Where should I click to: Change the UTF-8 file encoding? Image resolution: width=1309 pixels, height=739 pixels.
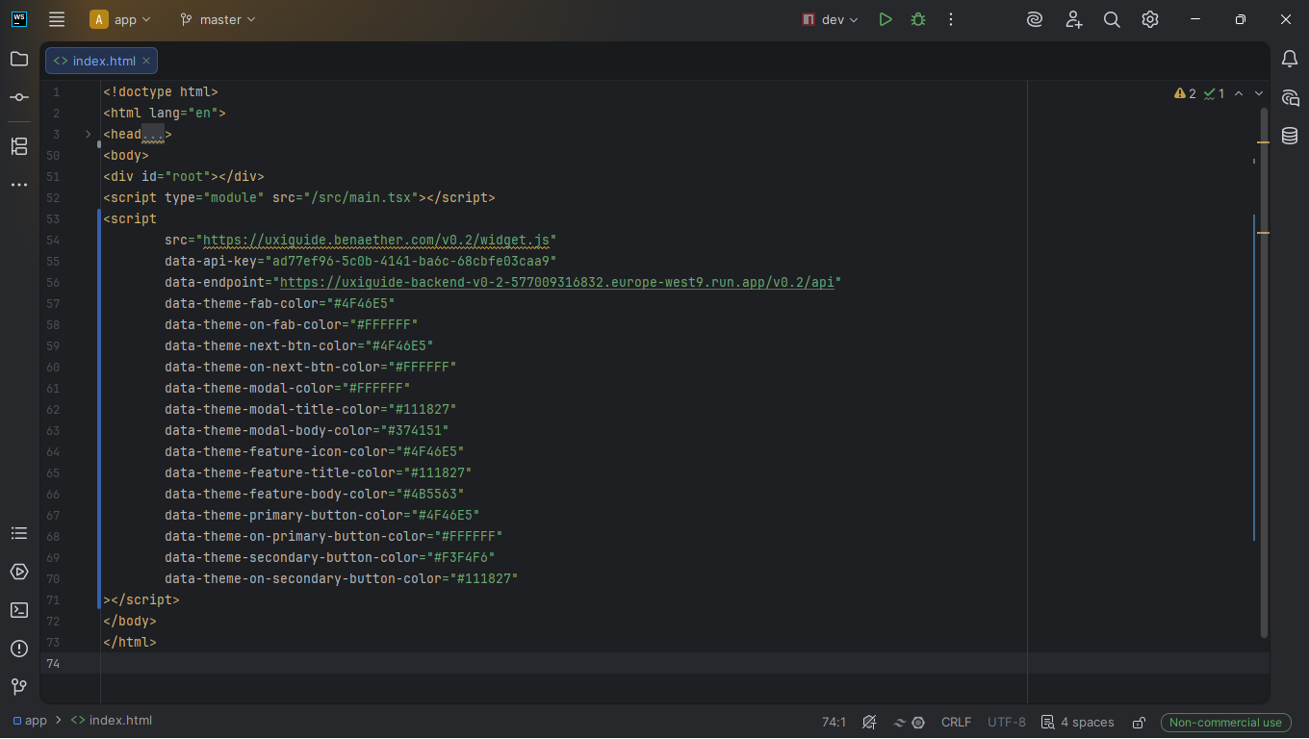pyautogui.click(x=1007, y=722)
